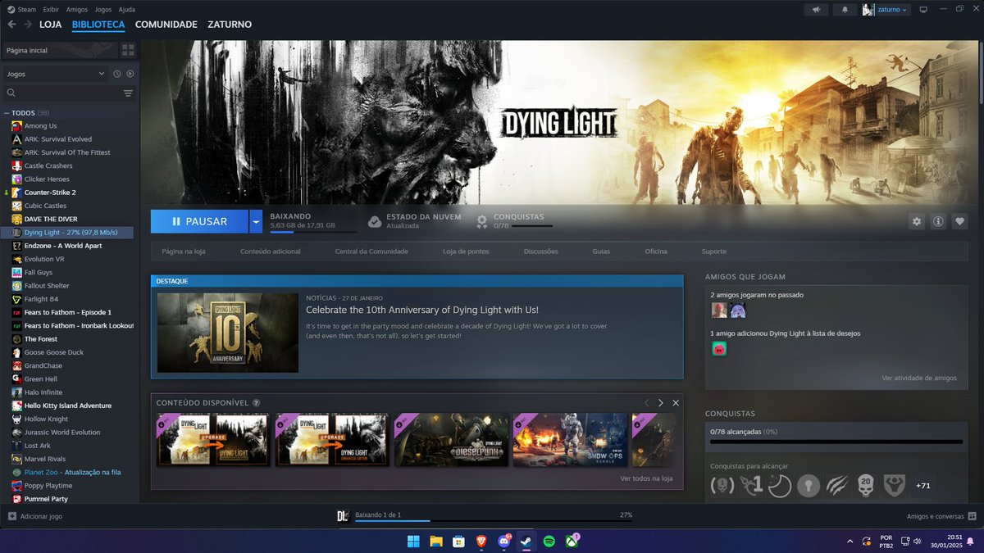Viewport: 984px width, 553px height.
Task: Switch to Big Picture mode icon
Action: tap(923, 10)
